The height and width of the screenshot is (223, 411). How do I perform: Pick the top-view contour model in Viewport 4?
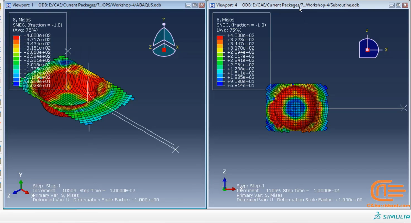pyautogui.click(x=297, y=108)
